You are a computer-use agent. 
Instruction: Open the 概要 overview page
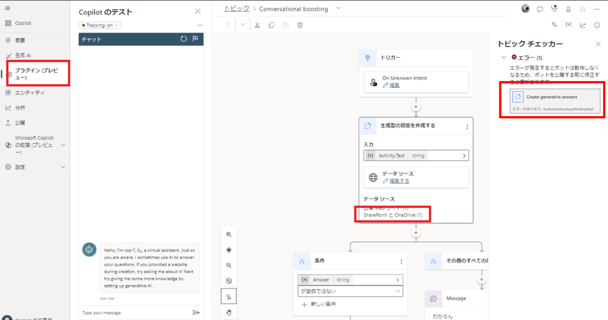click(x=16, y=40)
